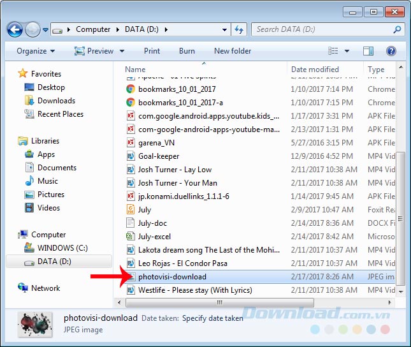411x347 pixels.
Task: Open the Organize dropdown menu
Action: (x=36, y=51)
